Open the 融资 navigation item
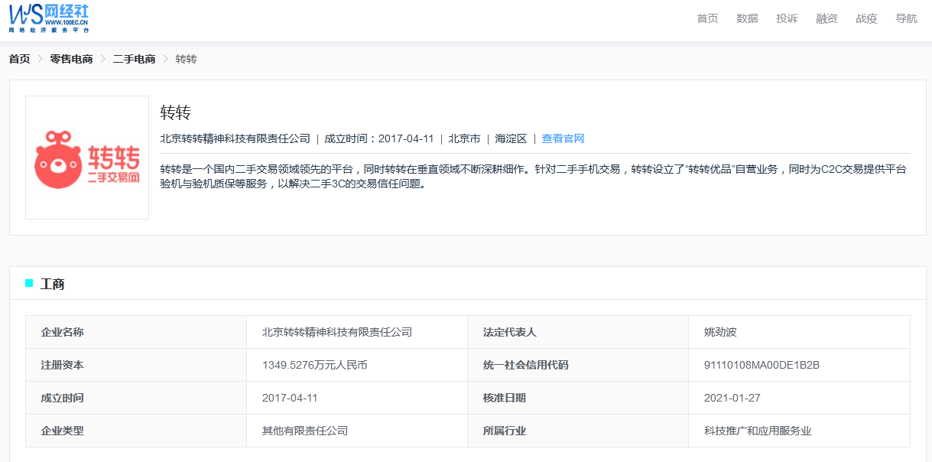932x462 pixels. [x=826, y=18]
